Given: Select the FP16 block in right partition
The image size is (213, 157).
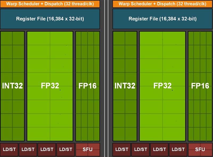Looking at the screenshot, I should tap(200, 86).
